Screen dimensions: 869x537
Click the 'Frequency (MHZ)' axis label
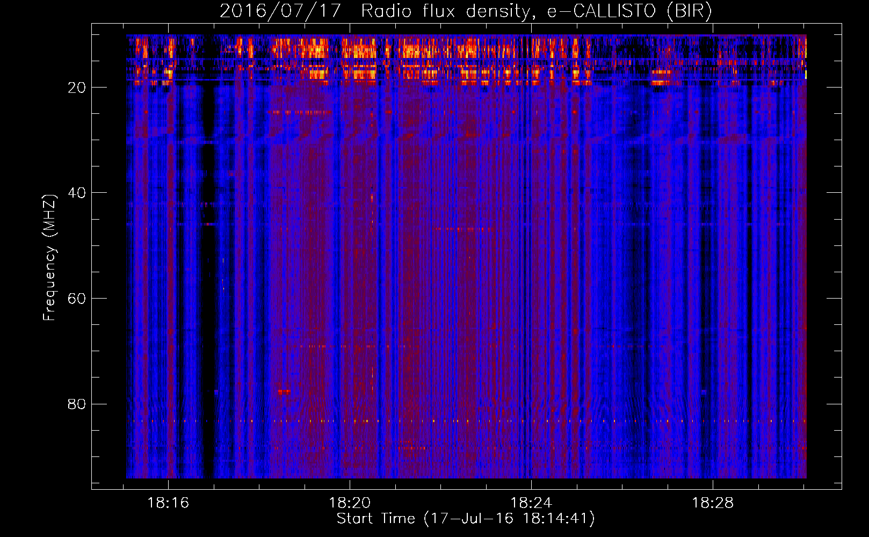[x=49, y=258]
